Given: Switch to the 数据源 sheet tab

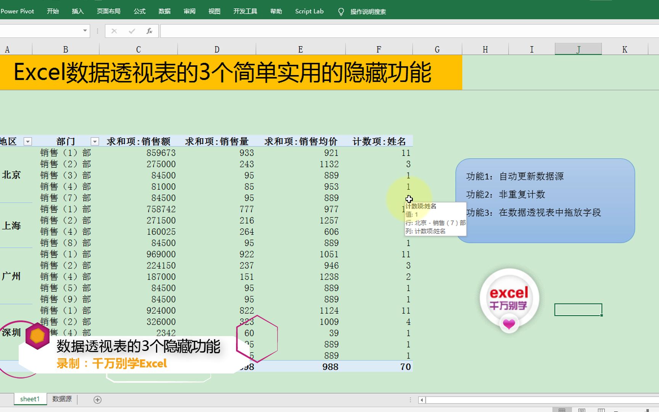Looking at the screenshot, I should [62, 399].
